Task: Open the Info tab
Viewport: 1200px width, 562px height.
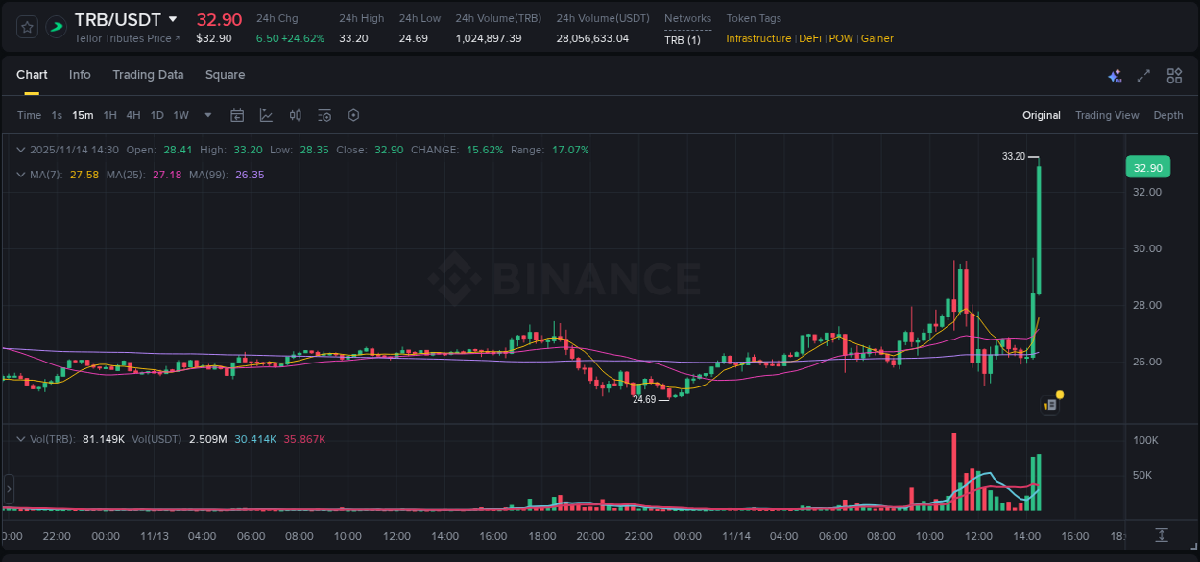Action: tap(80, 74)
